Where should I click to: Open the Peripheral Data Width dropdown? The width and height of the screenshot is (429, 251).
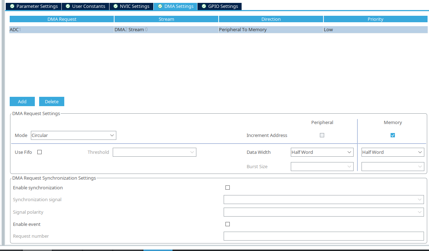[x=322, y=152]
